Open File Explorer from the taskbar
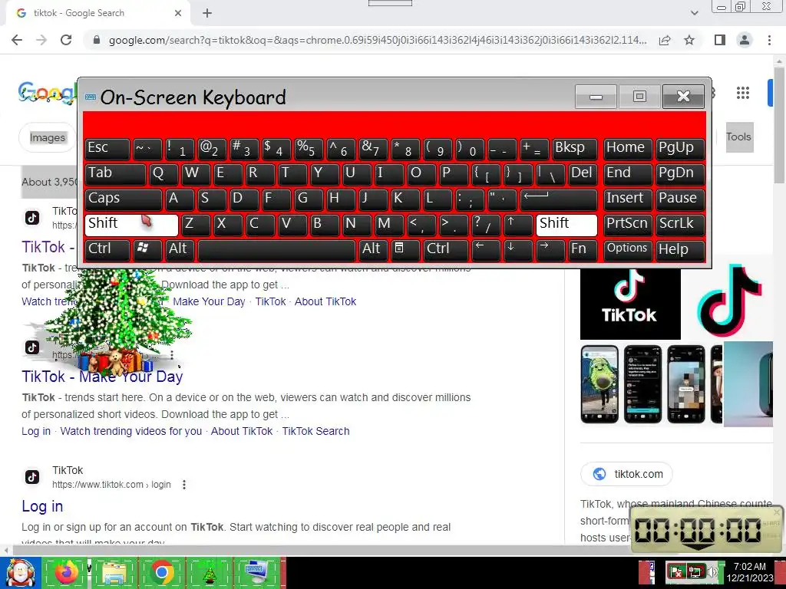This screenshot has width=786, height=589. coord(114,572)
